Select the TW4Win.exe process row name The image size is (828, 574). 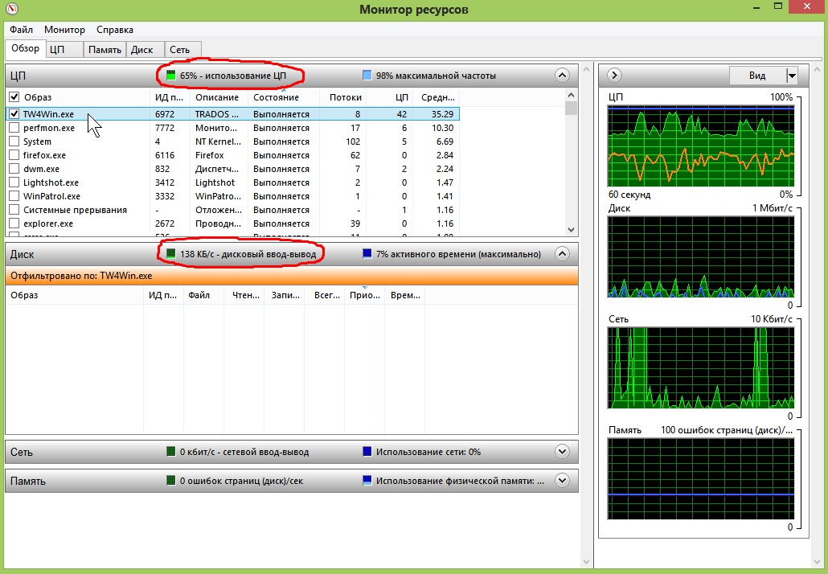click(48, 114)
